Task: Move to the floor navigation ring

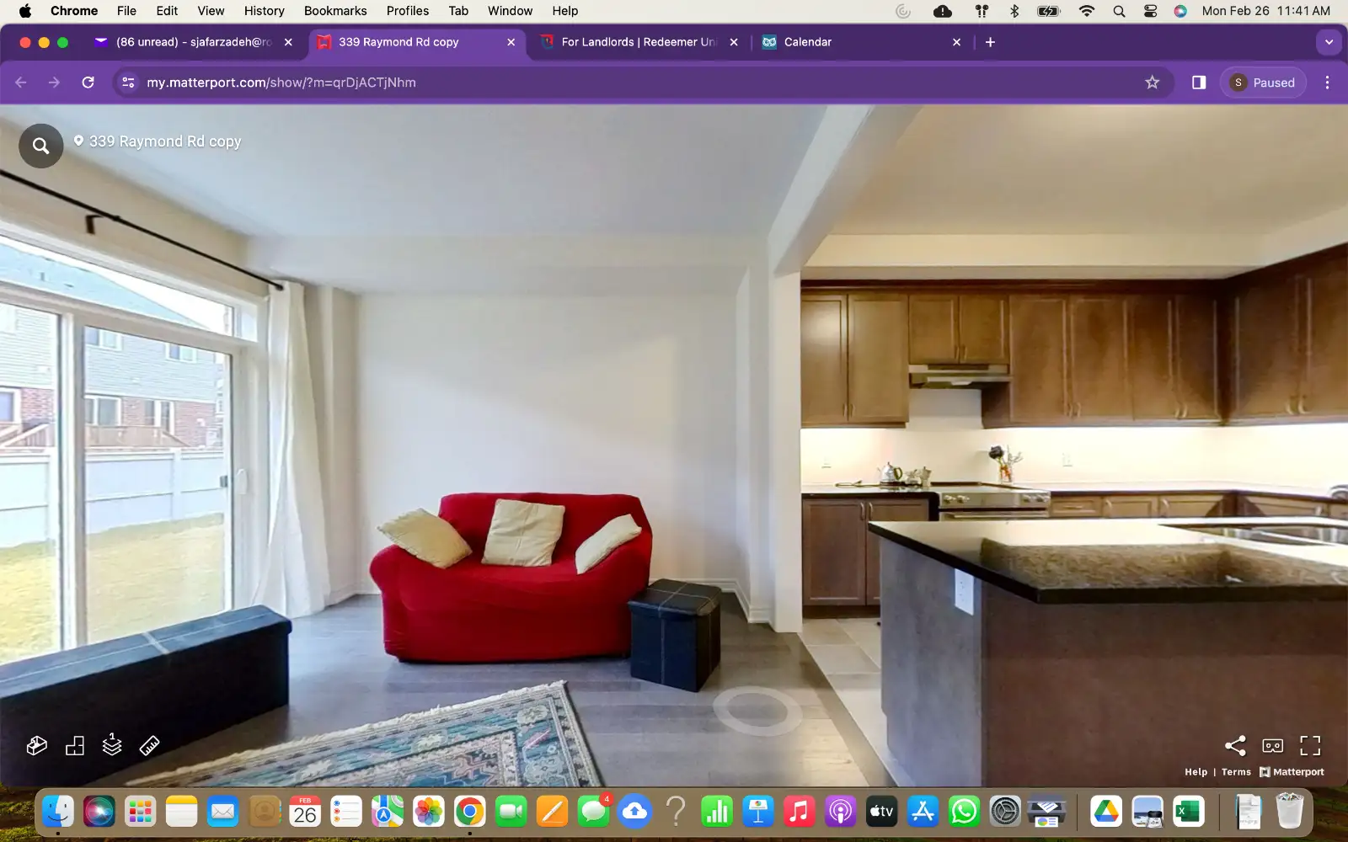Action: (x=757, y=711)
